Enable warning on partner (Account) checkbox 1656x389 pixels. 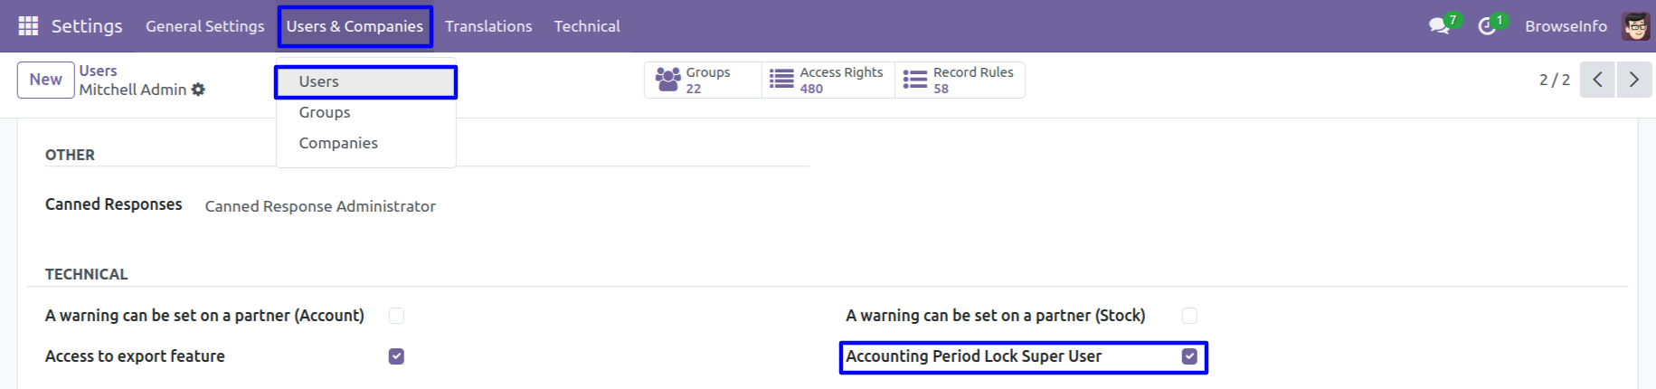[x=396, y=316]
